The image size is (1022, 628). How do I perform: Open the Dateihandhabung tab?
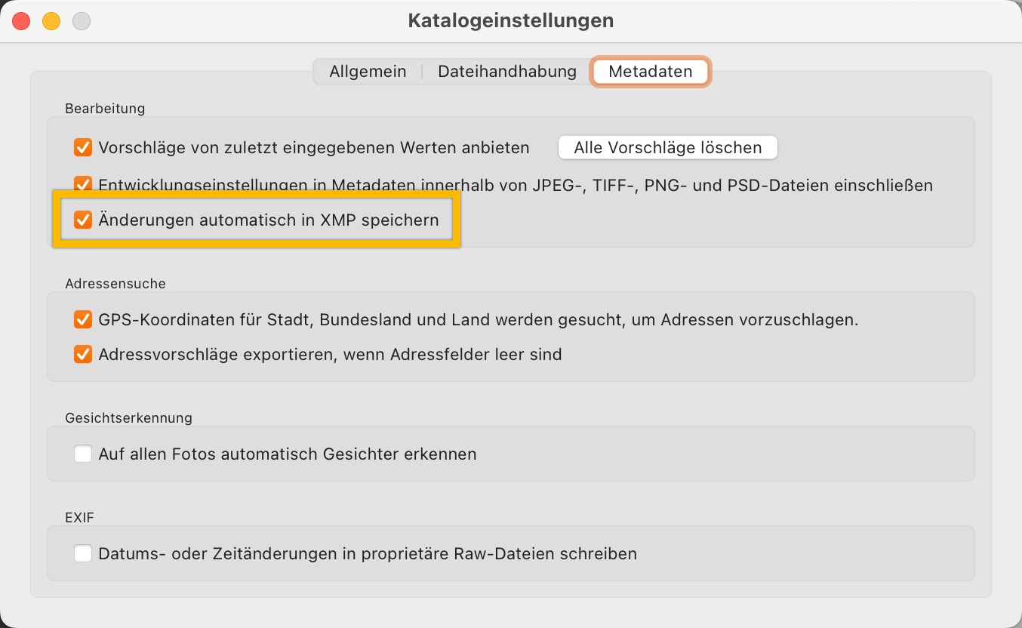(x=507, y=72)
